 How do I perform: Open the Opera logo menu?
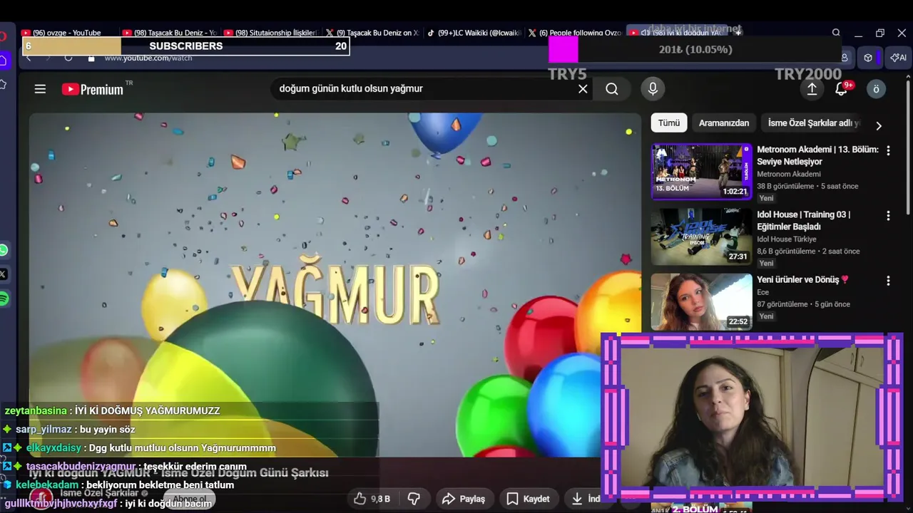pos(4,36)
